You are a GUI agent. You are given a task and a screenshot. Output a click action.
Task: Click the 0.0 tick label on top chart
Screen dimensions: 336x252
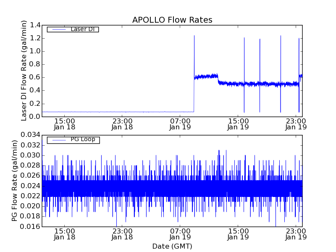tap(35, 117)
